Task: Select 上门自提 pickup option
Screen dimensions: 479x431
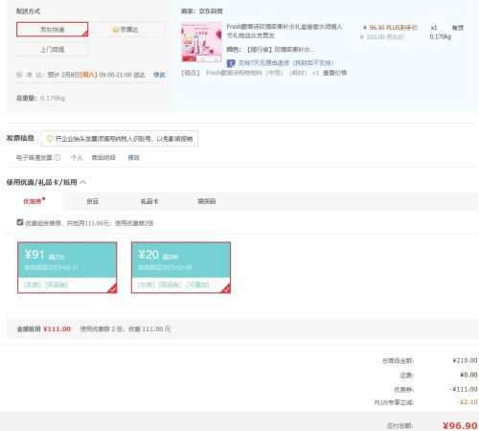Action: click(53, 50)
